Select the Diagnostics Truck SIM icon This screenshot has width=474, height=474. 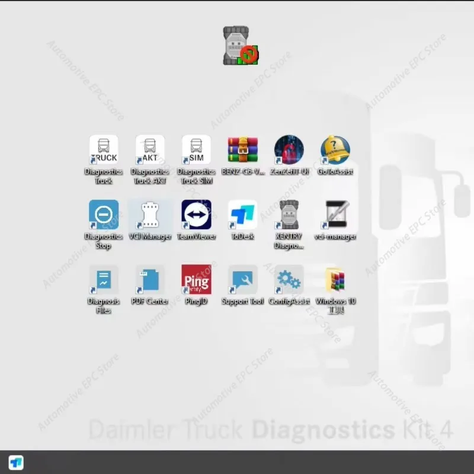(196, 150)
